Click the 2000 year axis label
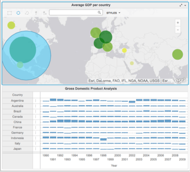 pos(117,155)
